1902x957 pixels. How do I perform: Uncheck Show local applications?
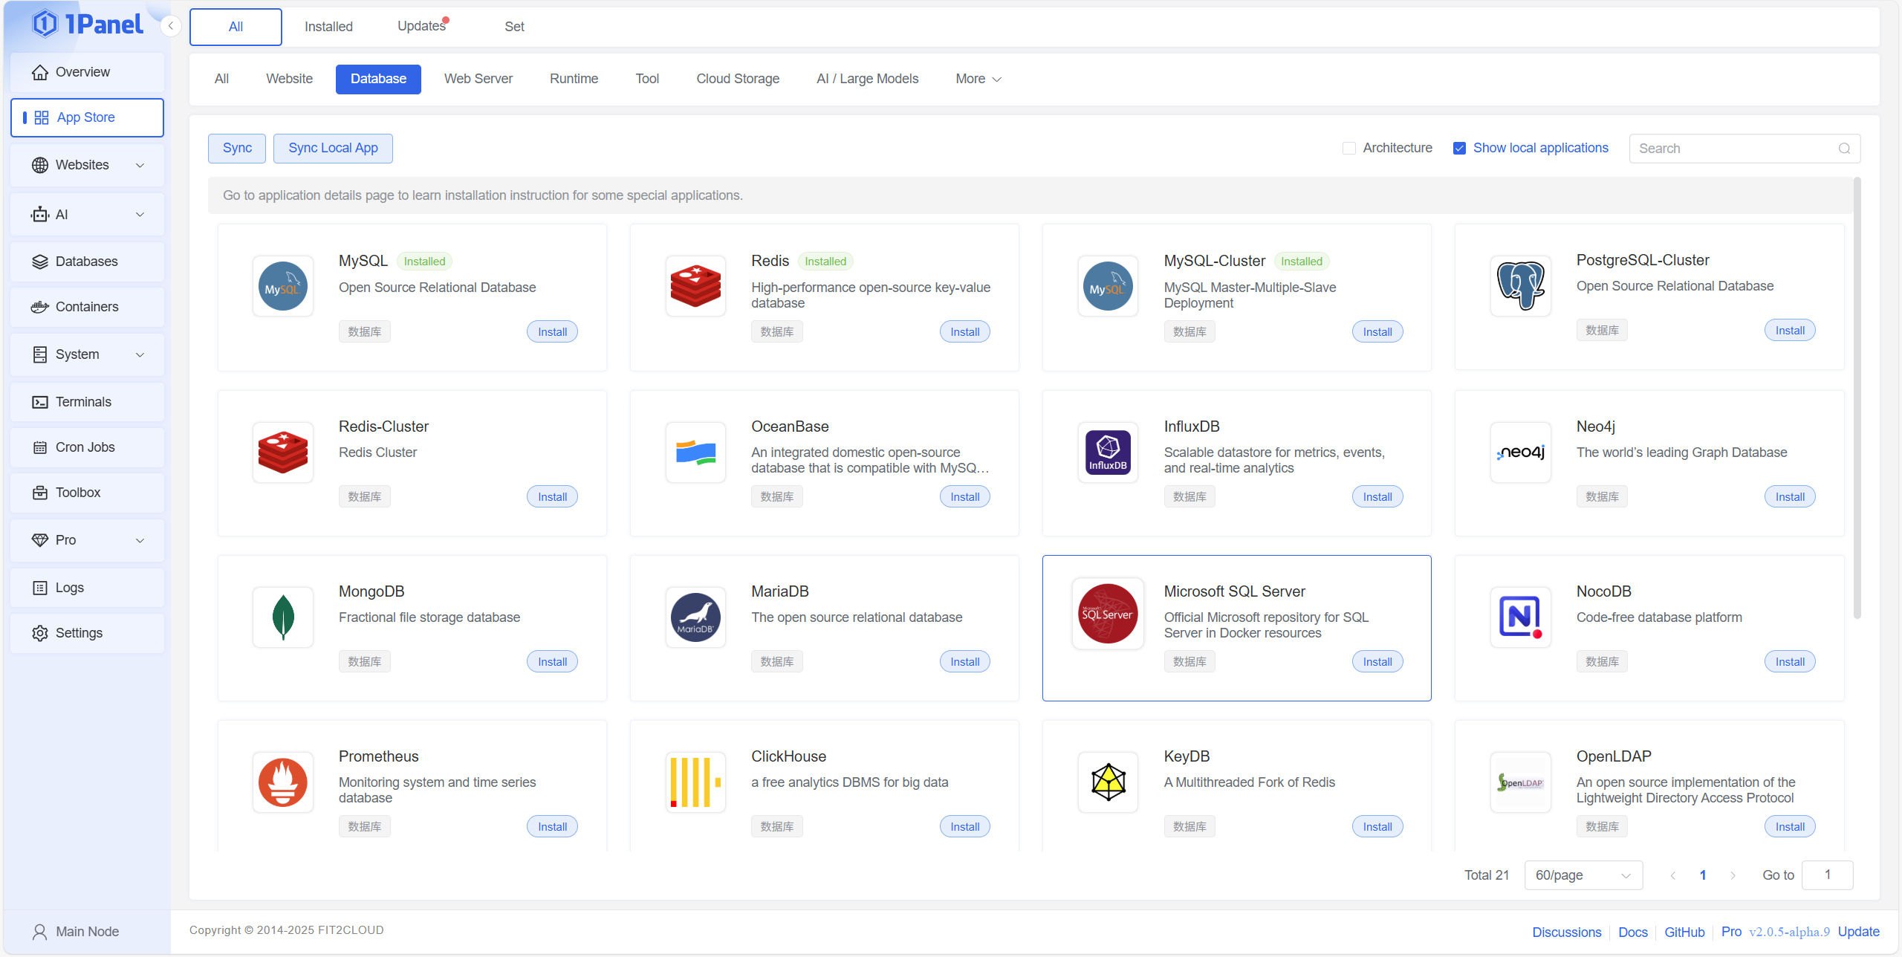[1459, 148]
